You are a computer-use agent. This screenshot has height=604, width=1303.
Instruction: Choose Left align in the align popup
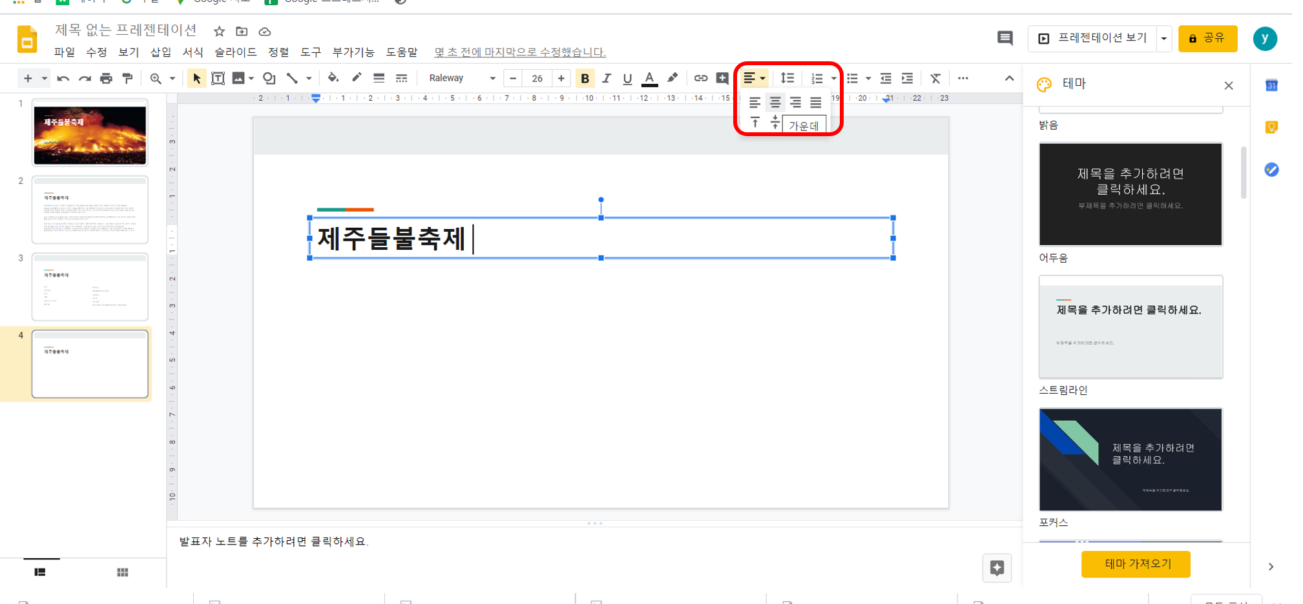pyautogui.click(x=755, y=103)
